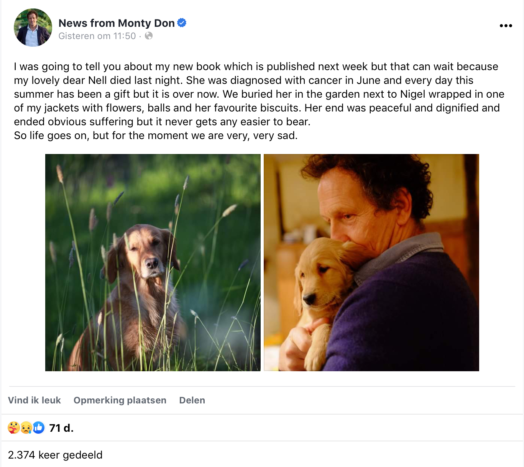524x467 pixels.
Task: Click Opmerking plaatsen to comment
Action: click(120, 400)
